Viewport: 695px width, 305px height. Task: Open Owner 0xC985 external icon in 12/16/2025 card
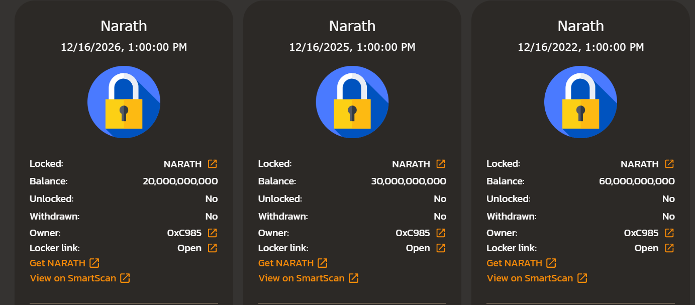[441, 233]
